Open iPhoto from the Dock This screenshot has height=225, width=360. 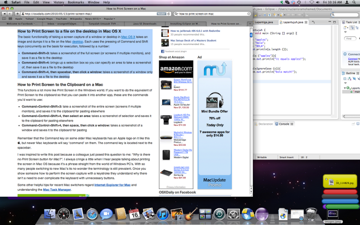click(x=177, y=214)
